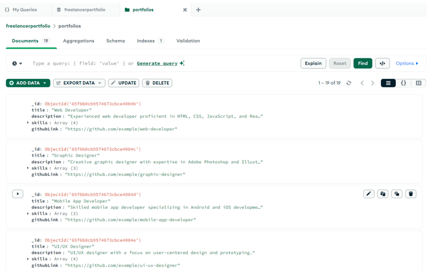The width and height of the screenshot is (427, 271).
Task: Click the Find button
Action: [363, 63]
